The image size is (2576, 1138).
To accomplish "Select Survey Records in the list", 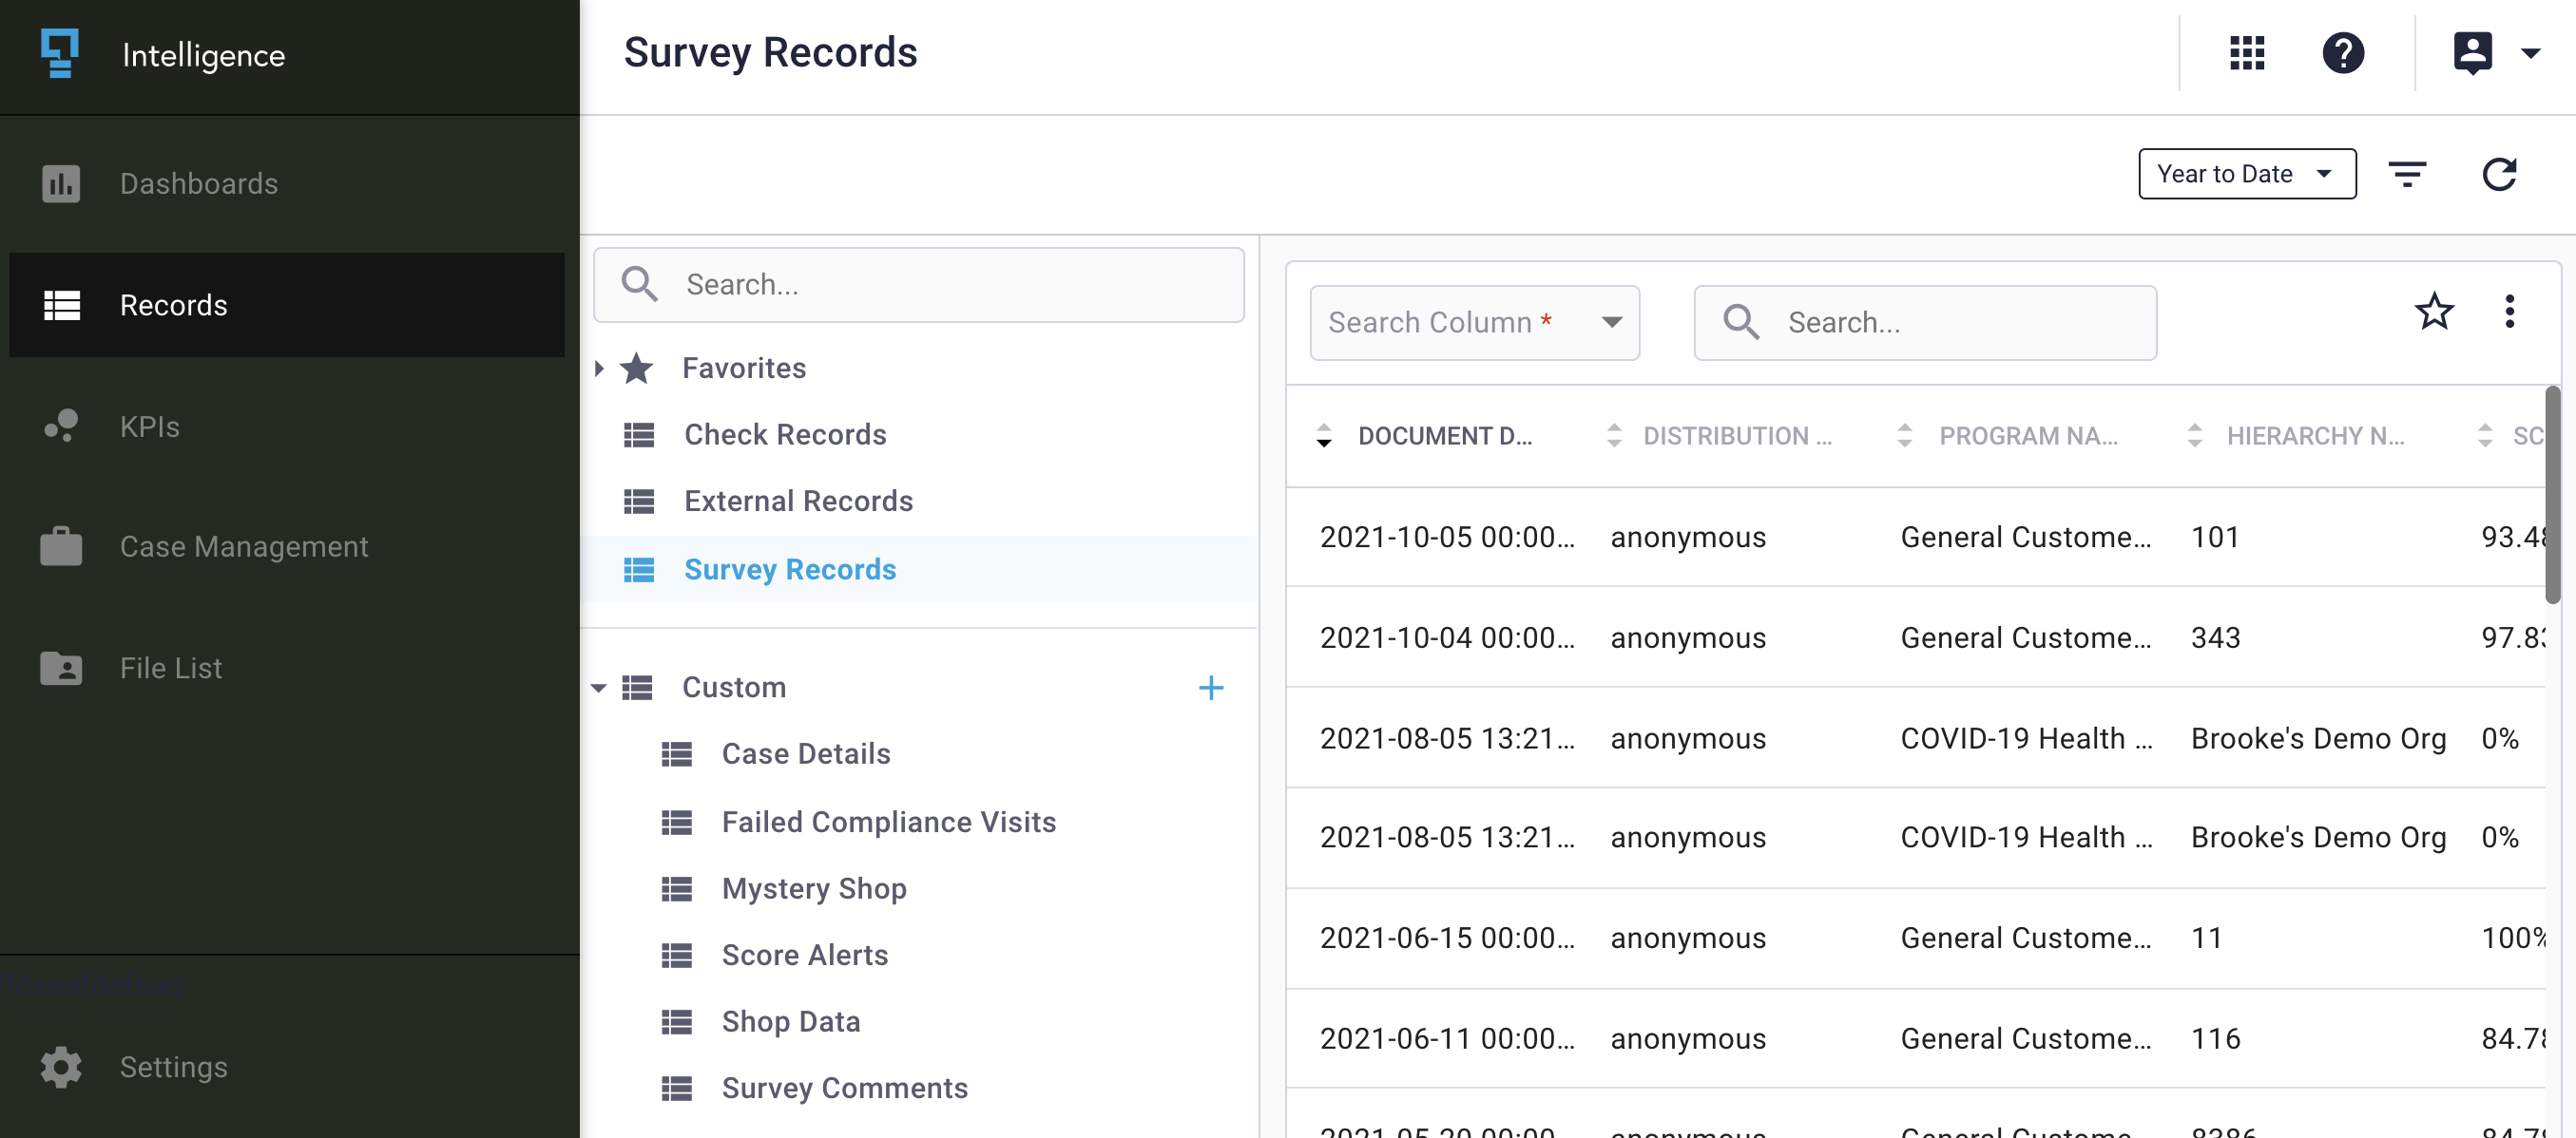I will (x=790, y=568).
